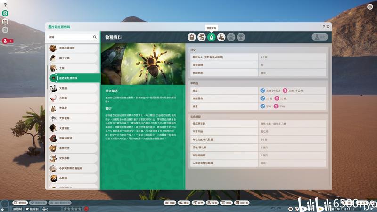377x212 pixels.
Task: Open the greyed paw print tab icon
Action: pyautogui.click(x=231, y=37)
